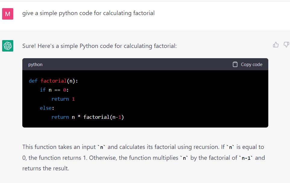Click the thumbs down feedback icon
290x183 pixels.
tap(286, 45)
